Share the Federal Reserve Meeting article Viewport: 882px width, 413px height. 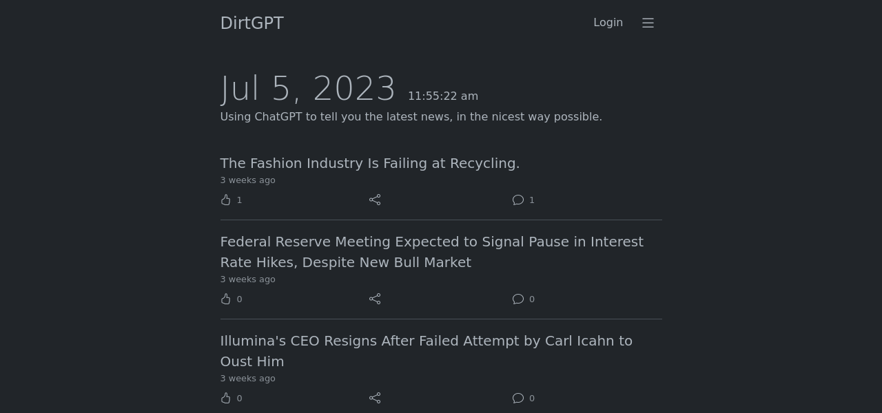(375, 299)
